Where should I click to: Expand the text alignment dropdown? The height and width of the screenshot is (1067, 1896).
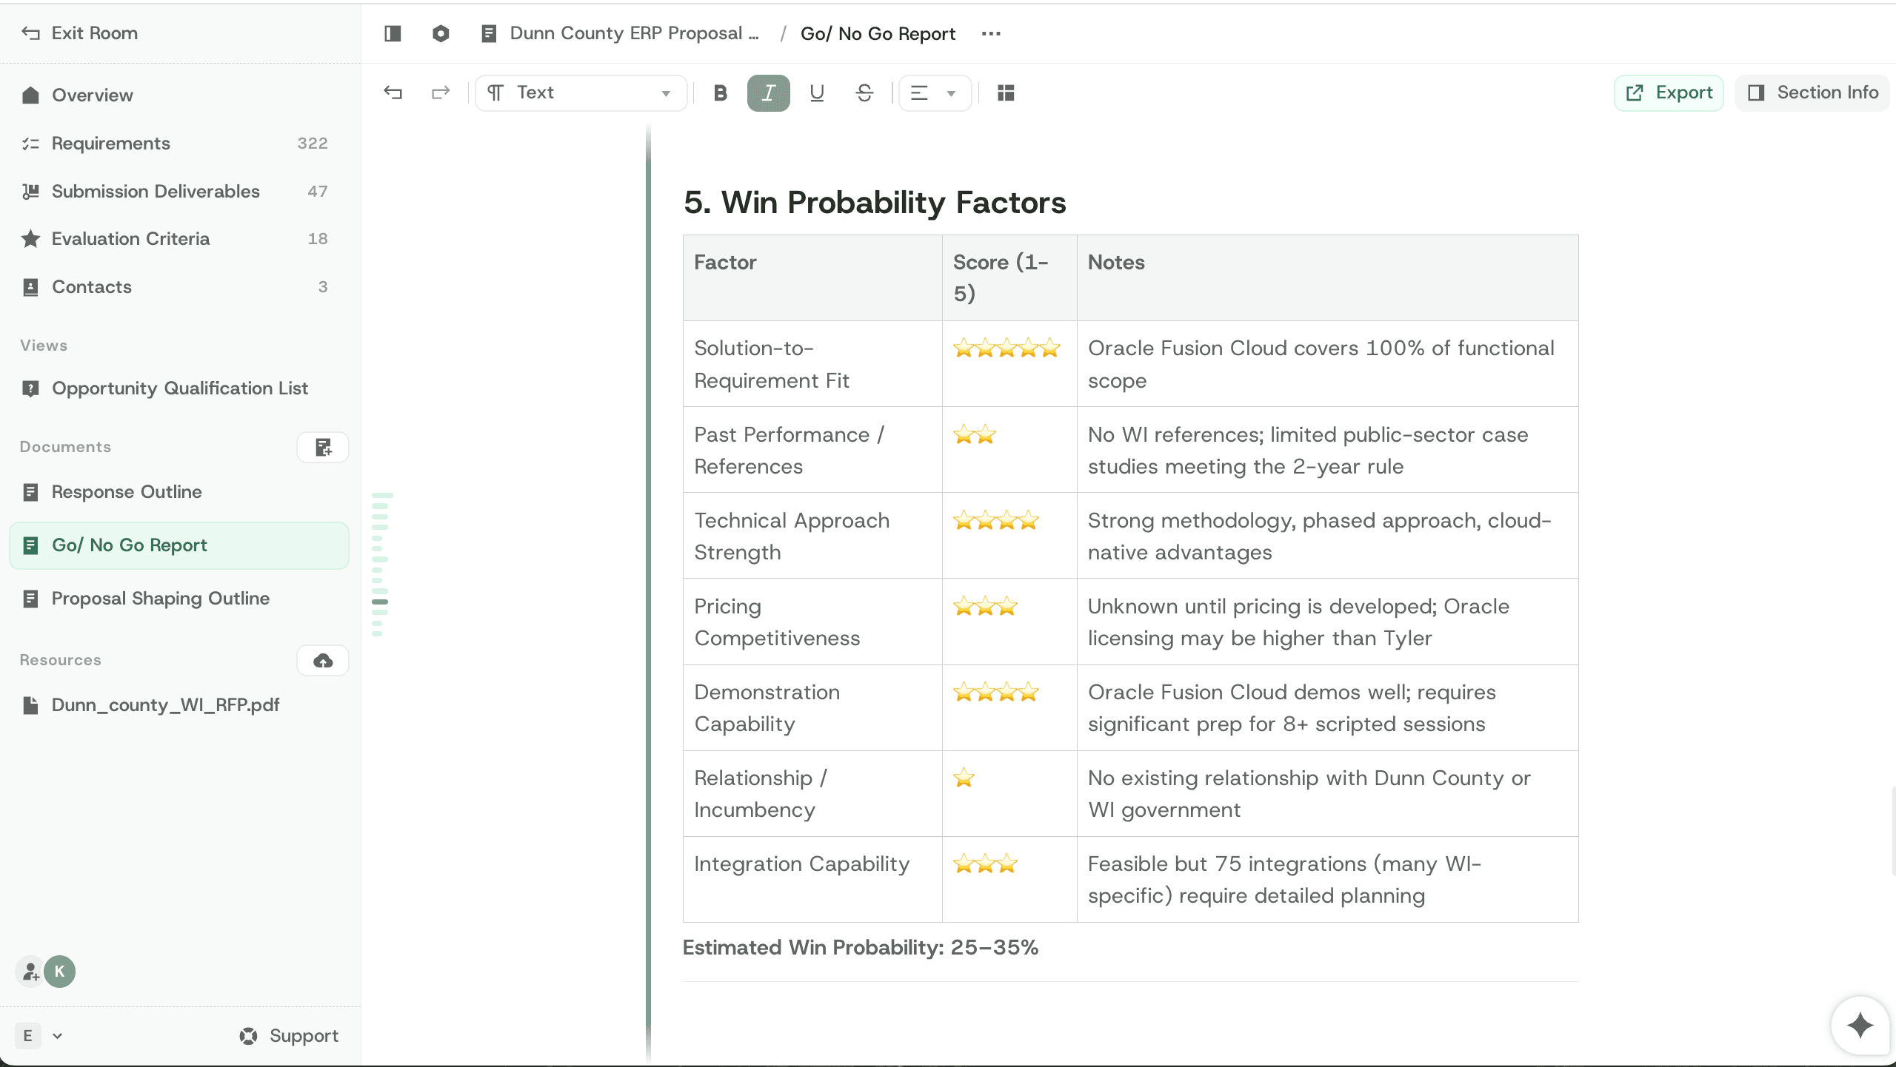pos(950,93)
